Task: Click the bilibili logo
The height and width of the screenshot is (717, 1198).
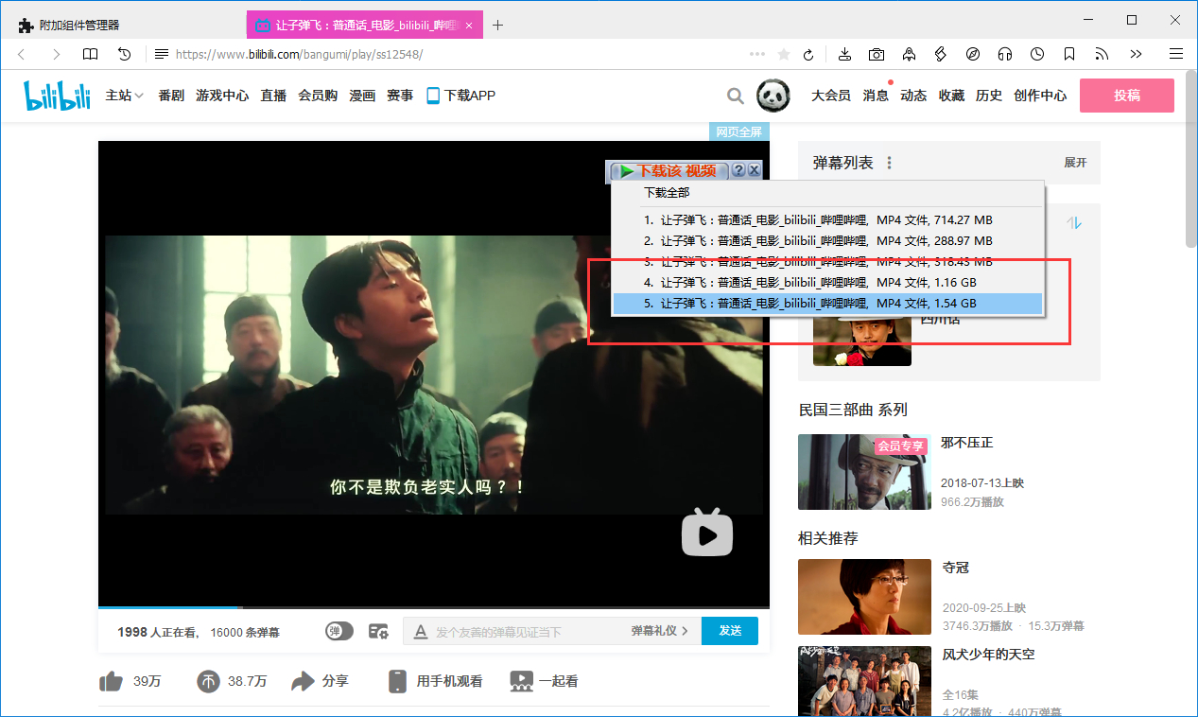Action: click(57, 95)
